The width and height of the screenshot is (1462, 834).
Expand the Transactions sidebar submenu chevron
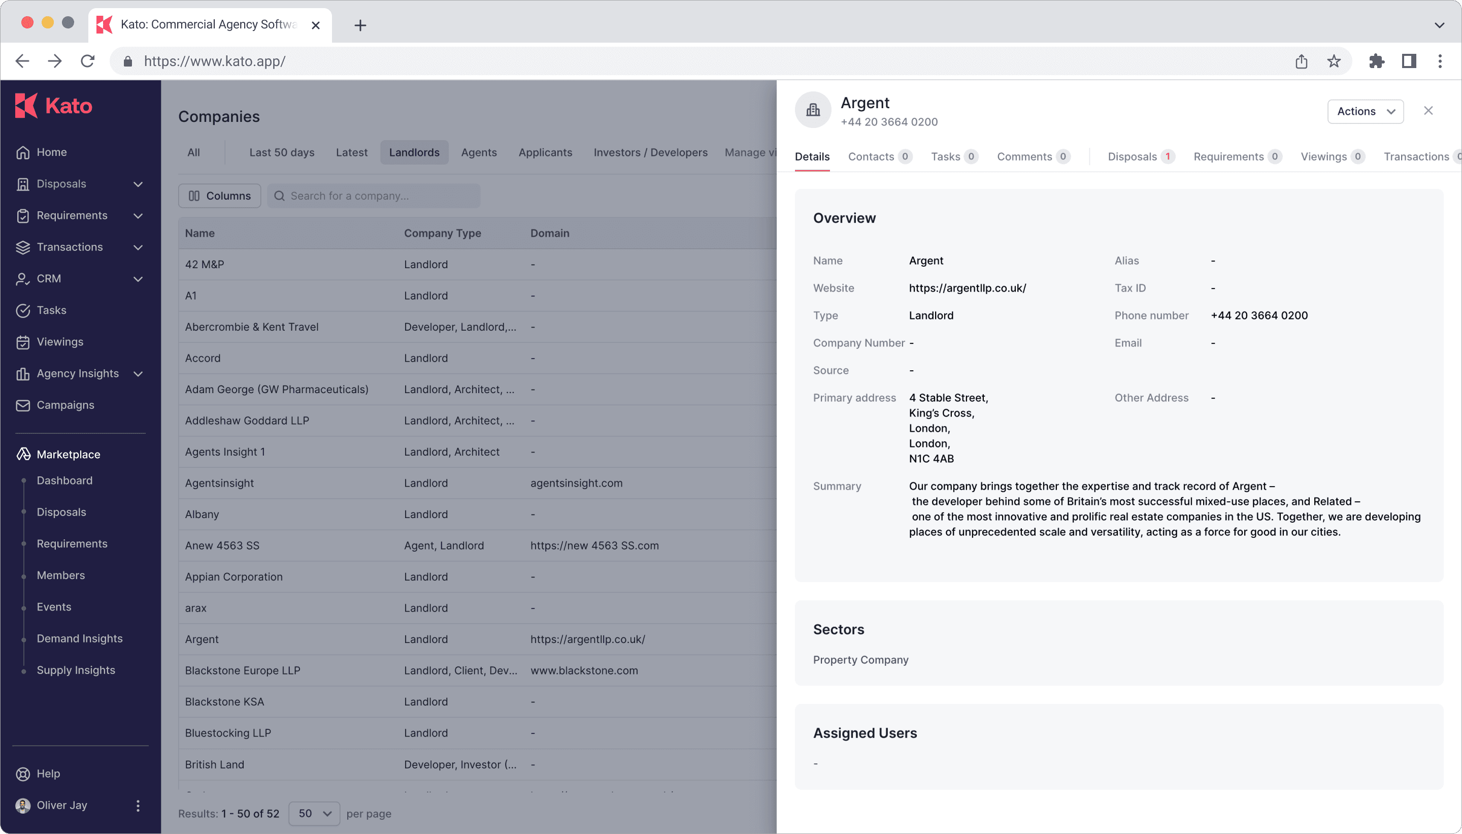(x=138, y=247)
